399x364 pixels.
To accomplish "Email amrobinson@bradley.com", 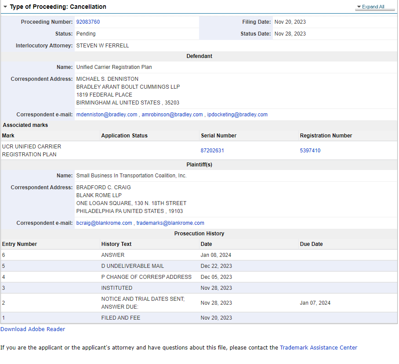I will pos(172,115).
